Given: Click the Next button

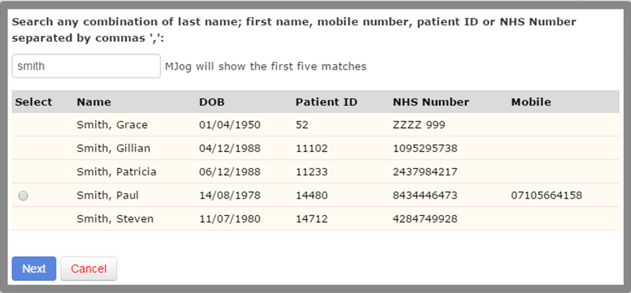Looking at the screenshot, I should [x=34, y=269].
